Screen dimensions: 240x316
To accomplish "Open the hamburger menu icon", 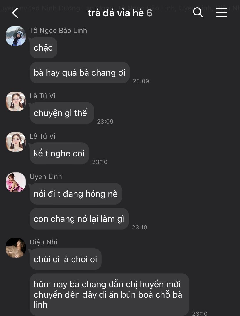I will [221, 13].
